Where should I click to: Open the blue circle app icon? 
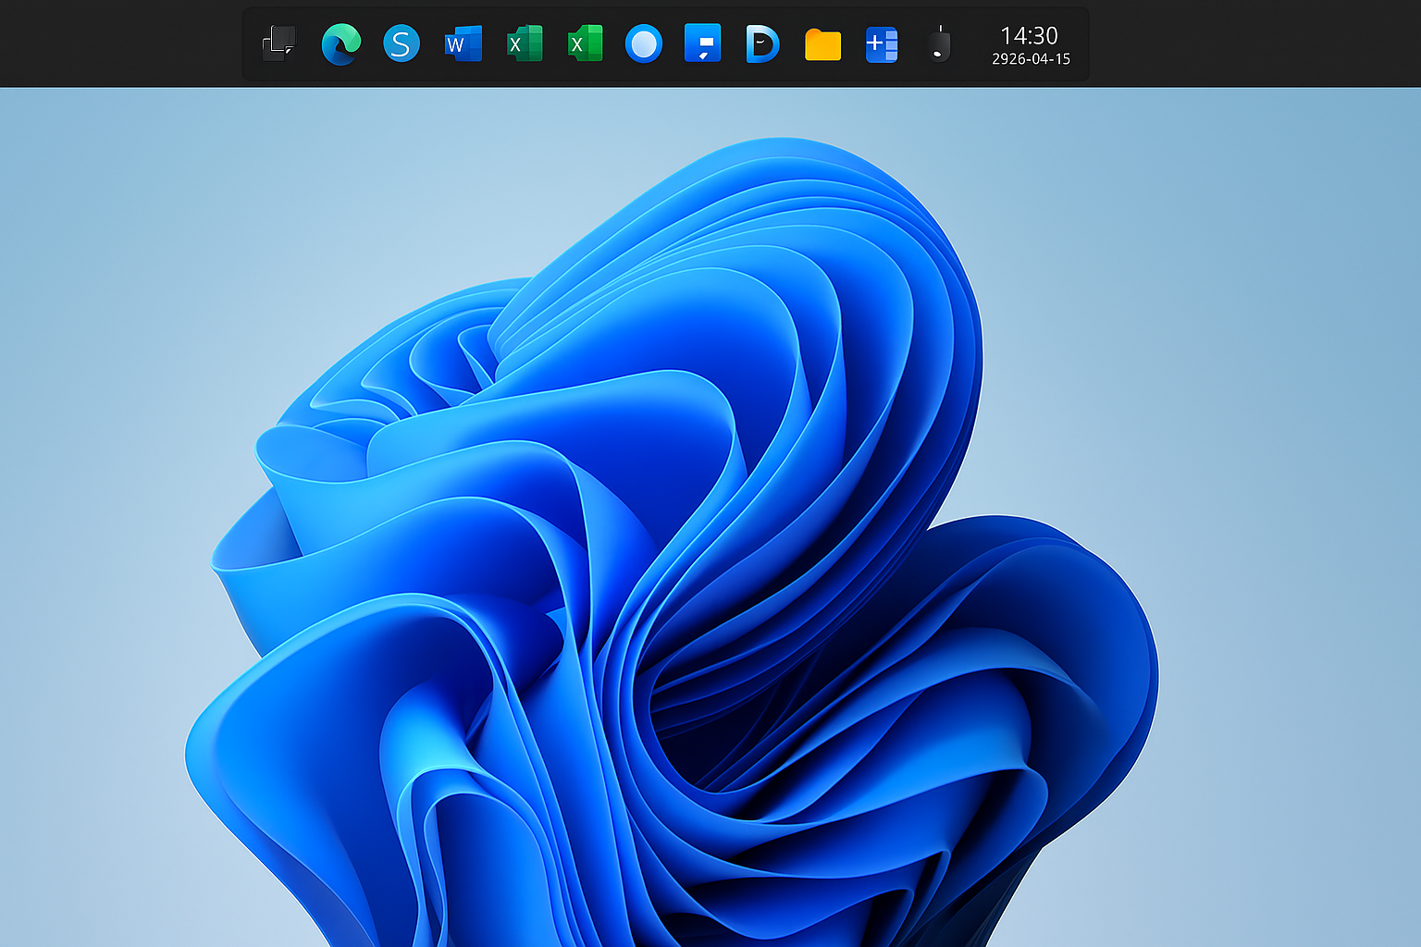[644, 43]
